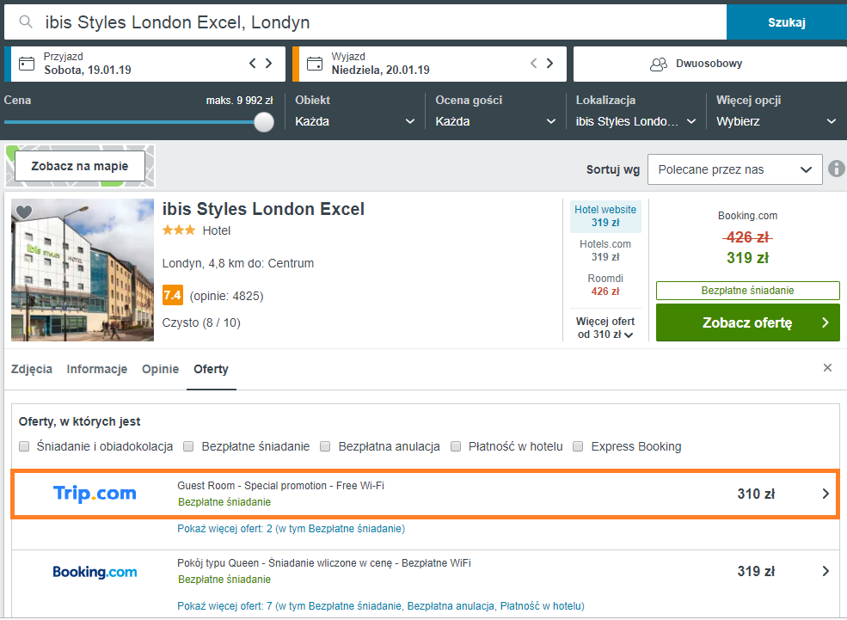Toggle Śniadanie i obiadokolacja checkbox
This screenshot has height=620, width=847.
24,446
